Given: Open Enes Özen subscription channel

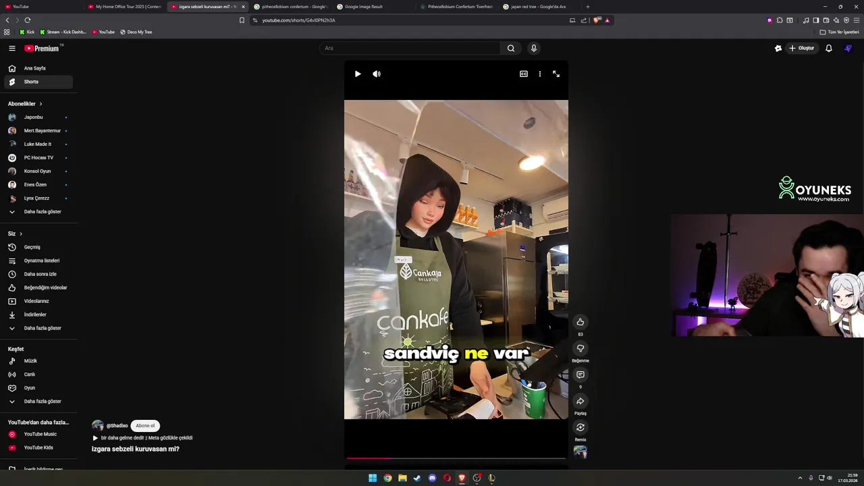Looking at the screenshot, I should click(38, 185).
